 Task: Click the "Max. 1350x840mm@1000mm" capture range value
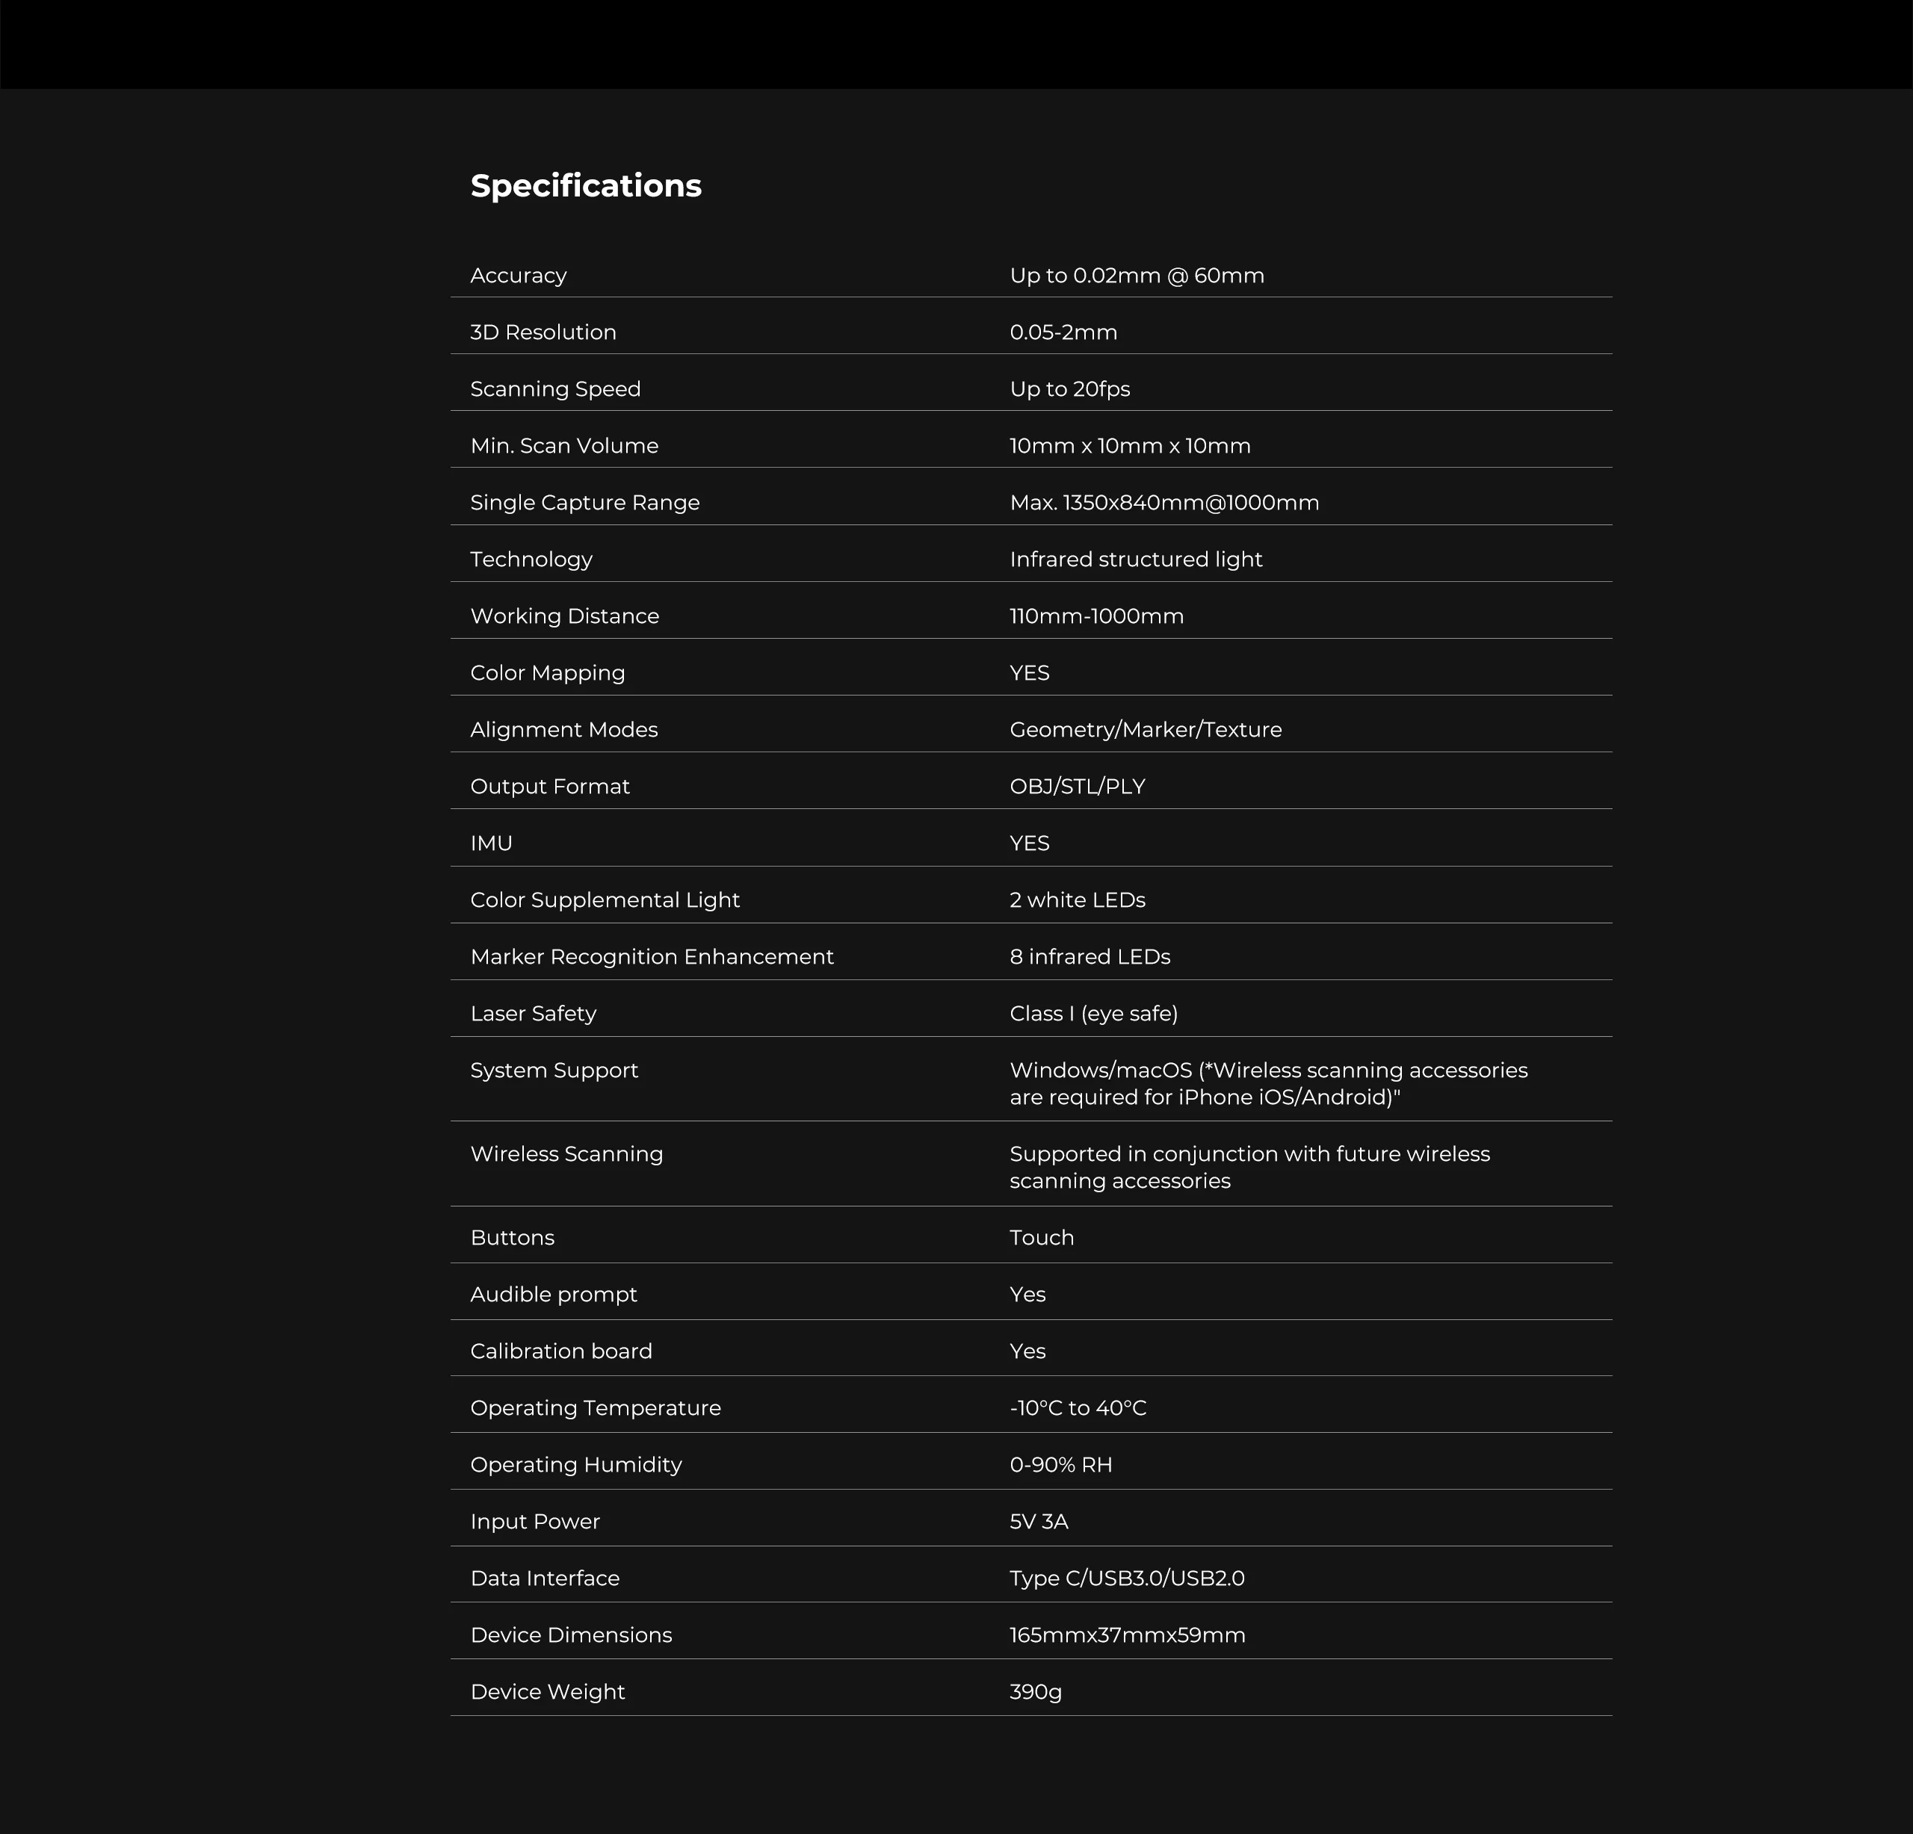tap(1163, 503)
